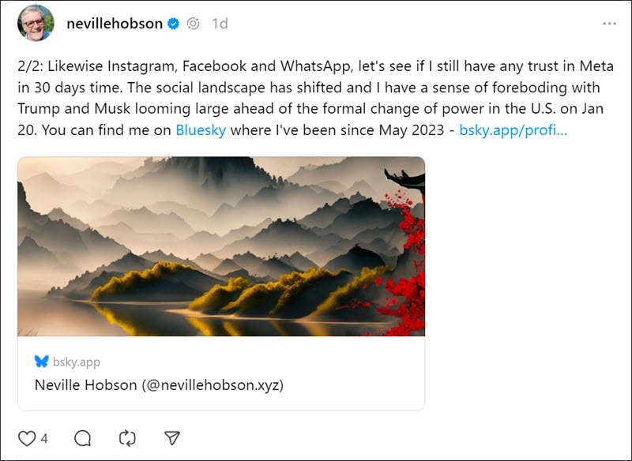Click the fediverse badge next to the username
Image resolution: width=632 pixels, height=461 pixels.
click(x=192, y=24)
